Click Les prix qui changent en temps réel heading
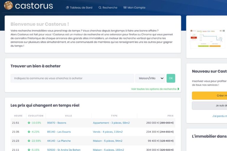 45,105
